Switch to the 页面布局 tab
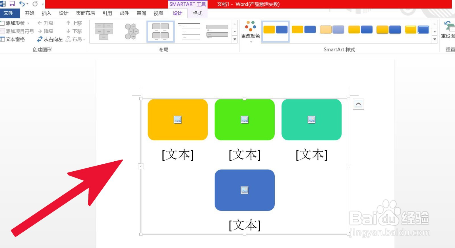Viewport: 455px width, 248px height. pos(85,13)
